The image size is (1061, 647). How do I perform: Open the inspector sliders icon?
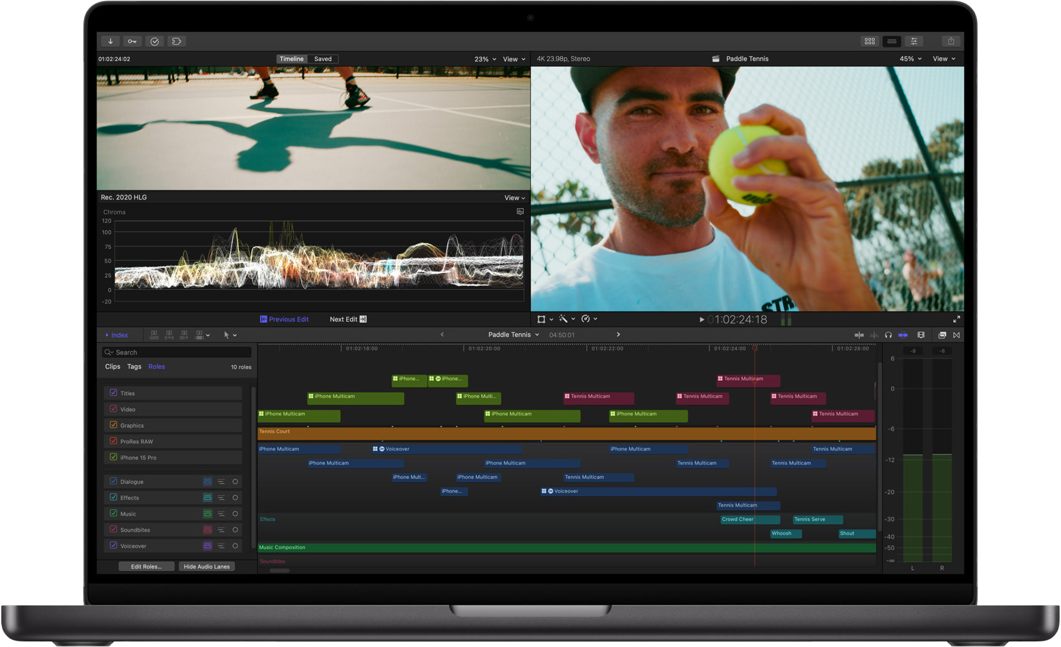tap(914, 41)
